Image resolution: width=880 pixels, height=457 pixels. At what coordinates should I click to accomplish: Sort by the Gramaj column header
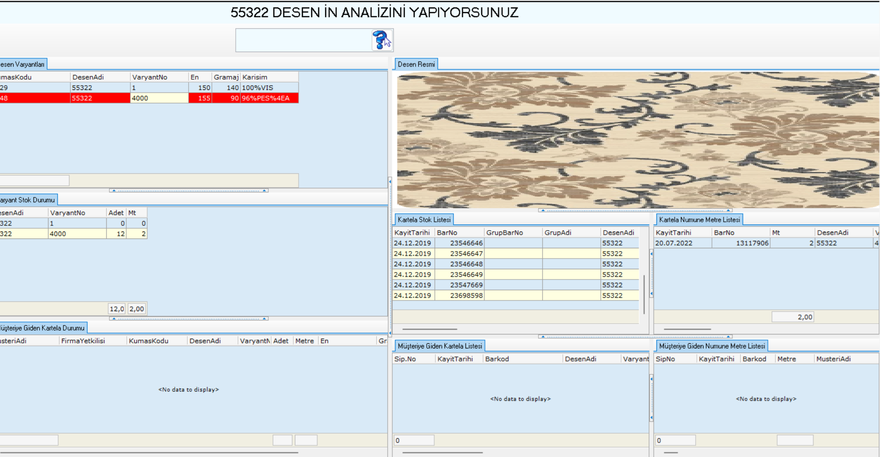226,77
